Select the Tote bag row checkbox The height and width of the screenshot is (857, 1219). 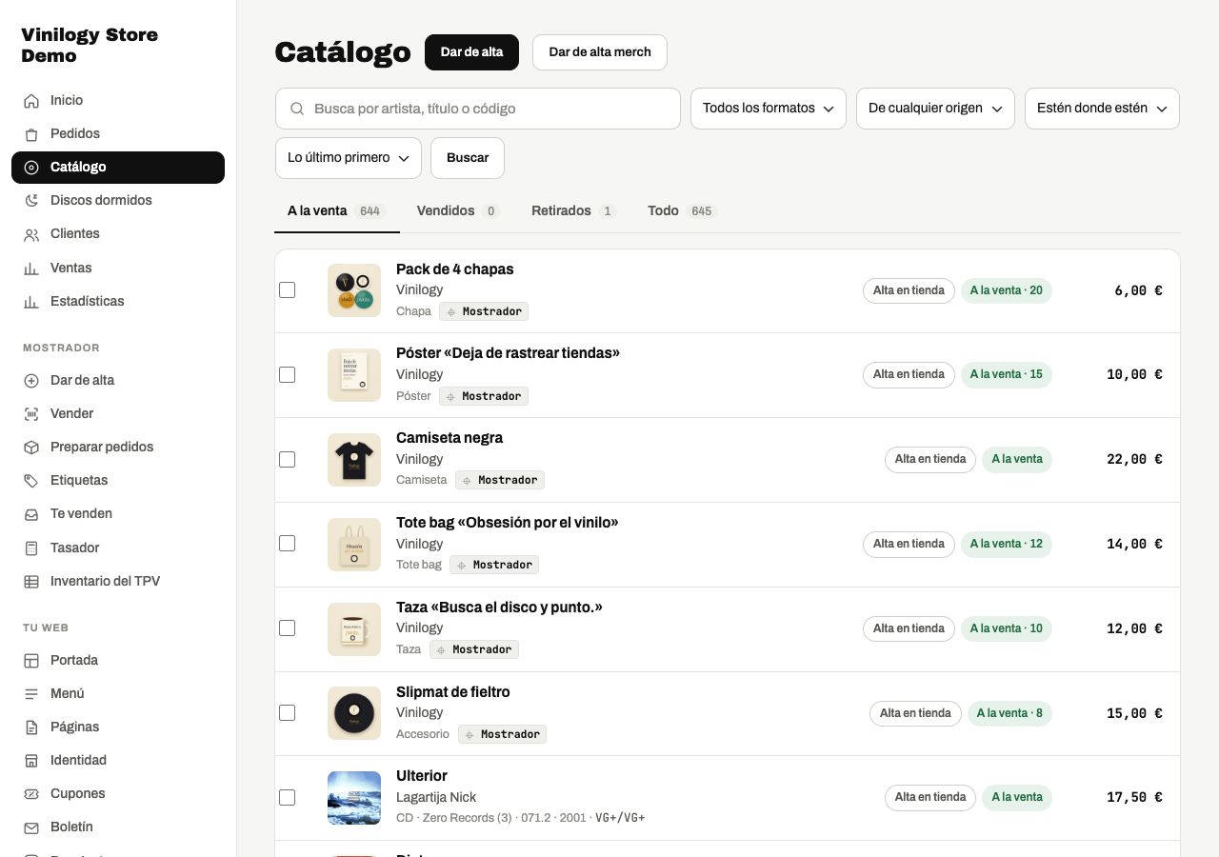287,544
